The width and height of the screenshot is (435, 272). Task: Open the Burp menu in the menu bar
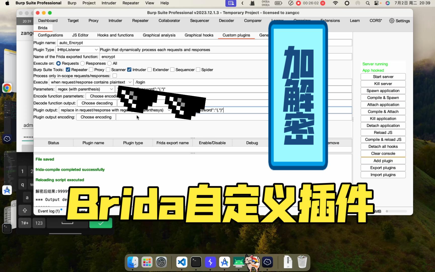(x=72, y=3)
